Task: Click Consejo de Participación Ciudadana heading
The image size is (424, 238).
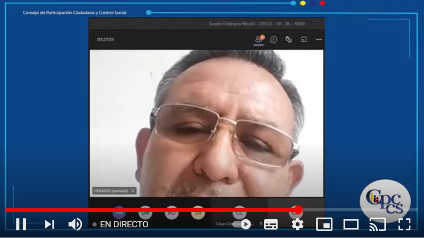Action: click(74, 12)
